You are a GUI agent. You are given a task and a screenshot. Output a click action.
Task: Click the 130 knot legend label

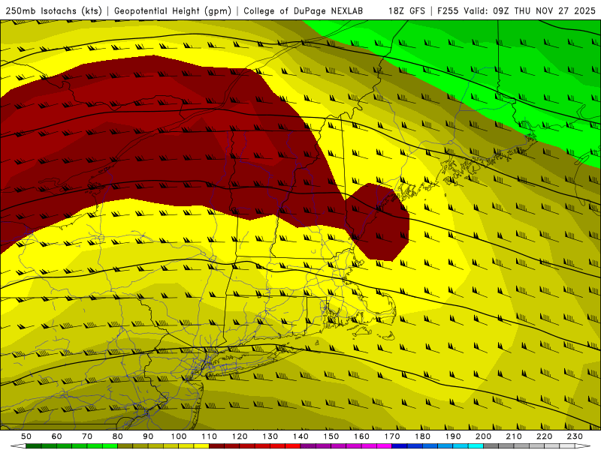point(270,436)
